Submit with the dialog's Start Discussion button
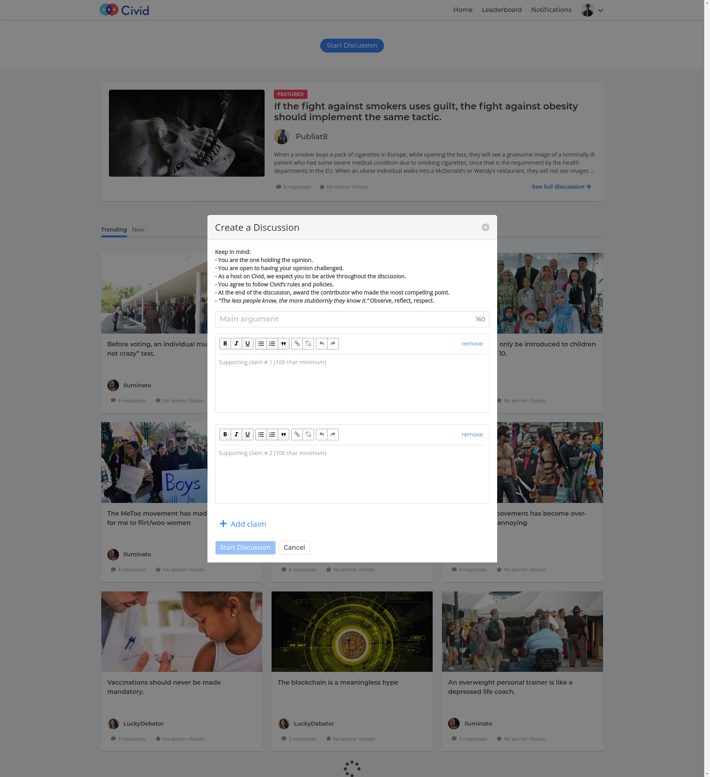This screenshot has height=777, width=710. point(245,548)
